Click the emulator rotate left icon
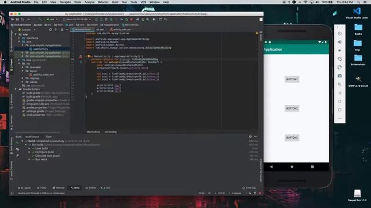This screenshot has height=208, width=371. (340, 59)
